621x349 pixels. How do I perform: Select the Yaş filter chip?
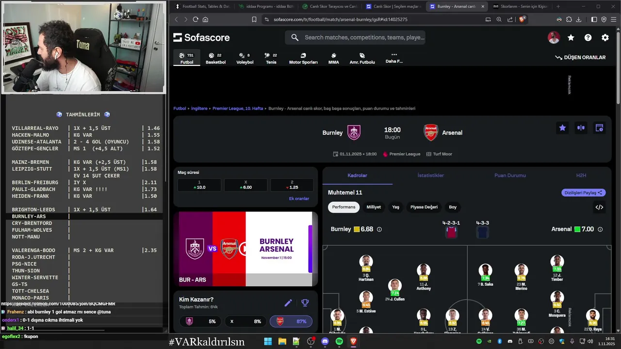pyautogui.click(x=395, y=207)
